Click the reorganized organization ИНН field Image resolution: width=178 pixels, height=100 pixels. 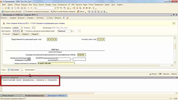coord(64,59)
